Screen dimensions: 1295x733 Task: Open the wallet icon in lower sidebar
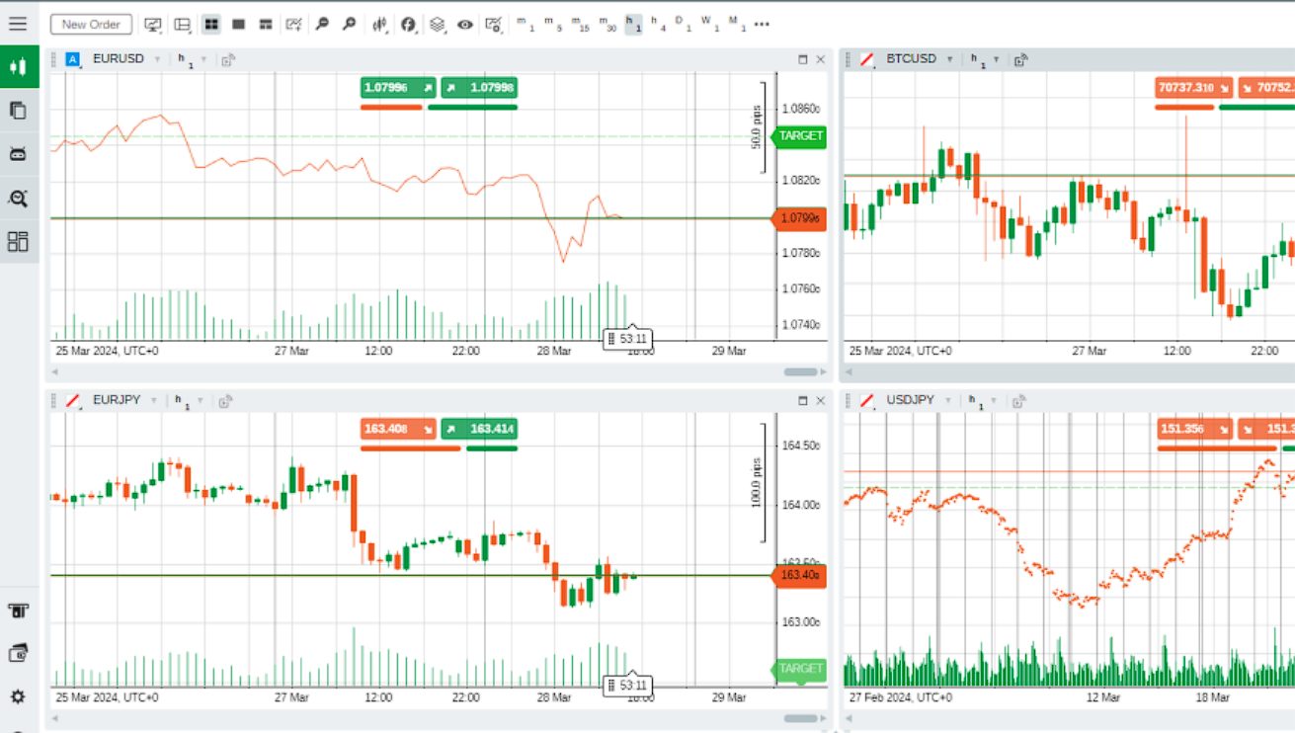point(18,653)
